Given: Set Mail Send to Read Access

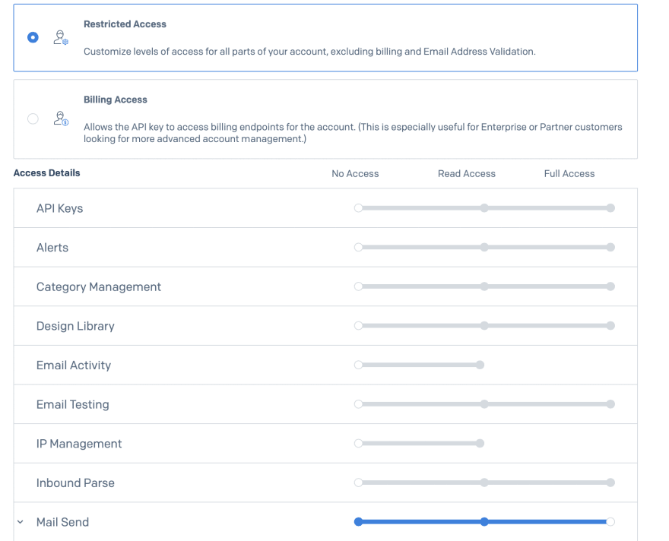Looking at the screenshot, I should pos(484,522).
